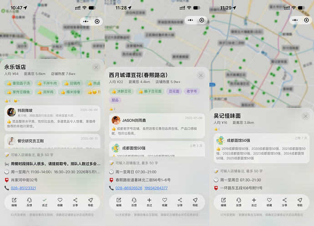Image resolution: width=314 pixels, height=226 pixels.
Task: Tap 分享 share icon on 西月城谭豆花 card
Action: click(x=180, y=202)
